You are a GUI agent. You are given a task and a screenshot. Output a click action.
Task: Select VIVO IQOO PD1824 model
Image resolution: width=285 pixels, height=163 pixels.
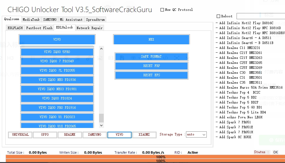(x=57, y=98)
